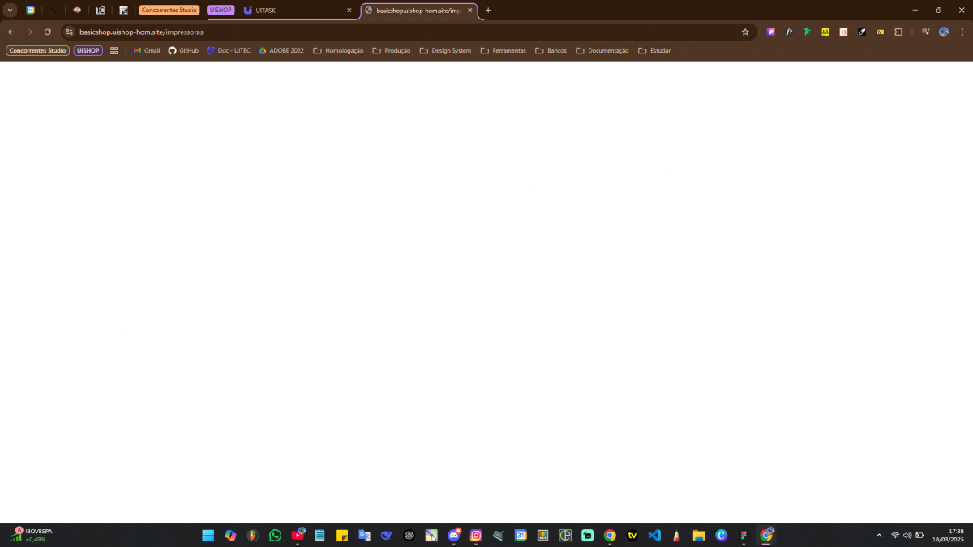Click the eyedropper color picker extension
Viewport: 973px width, 547px height.
coord(862,32)
